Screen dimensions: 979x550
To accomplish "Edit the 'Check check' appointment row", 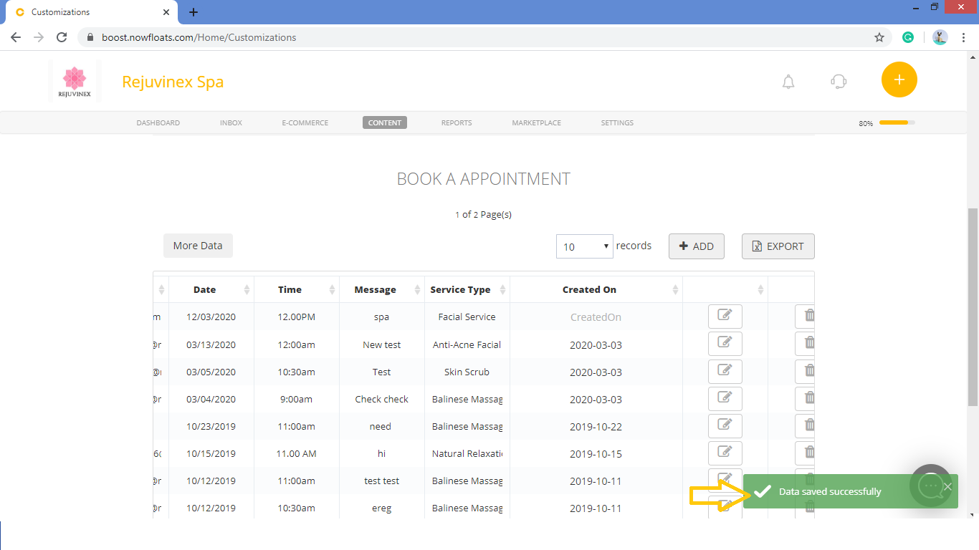I will click(x=725, y=398).
